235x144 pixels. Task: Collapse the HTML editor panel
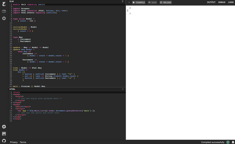[x=123, y=89]
